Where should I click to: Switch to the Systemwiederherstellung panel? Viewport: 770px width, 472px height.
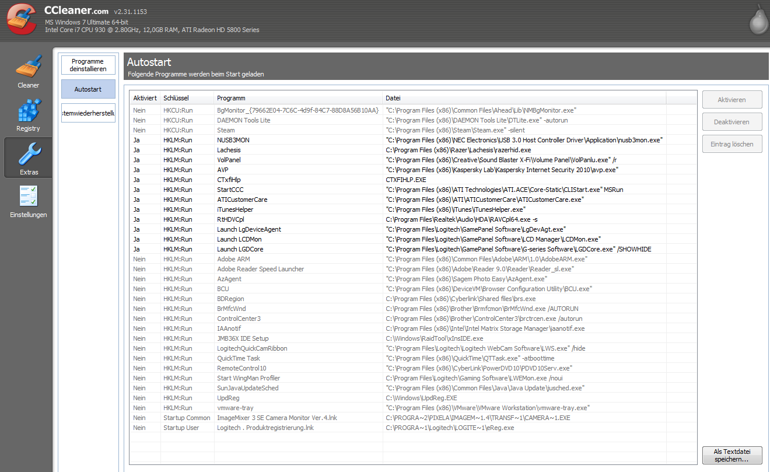(x=88, y=113)
